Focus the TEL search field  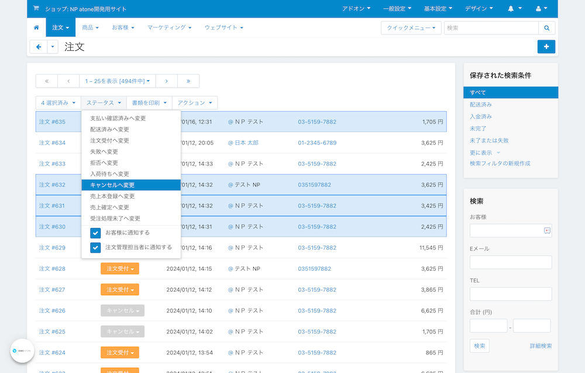point(511,294)
